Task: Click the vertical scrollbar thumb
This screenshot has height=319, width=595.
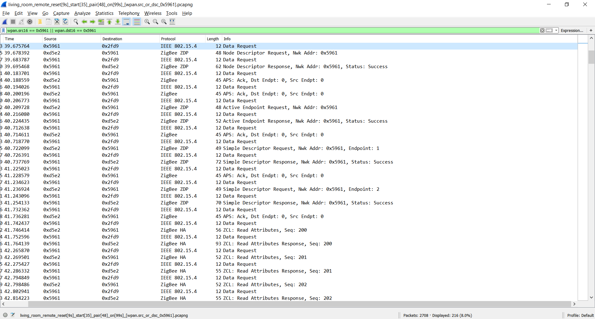Action: tap(591, 57)
